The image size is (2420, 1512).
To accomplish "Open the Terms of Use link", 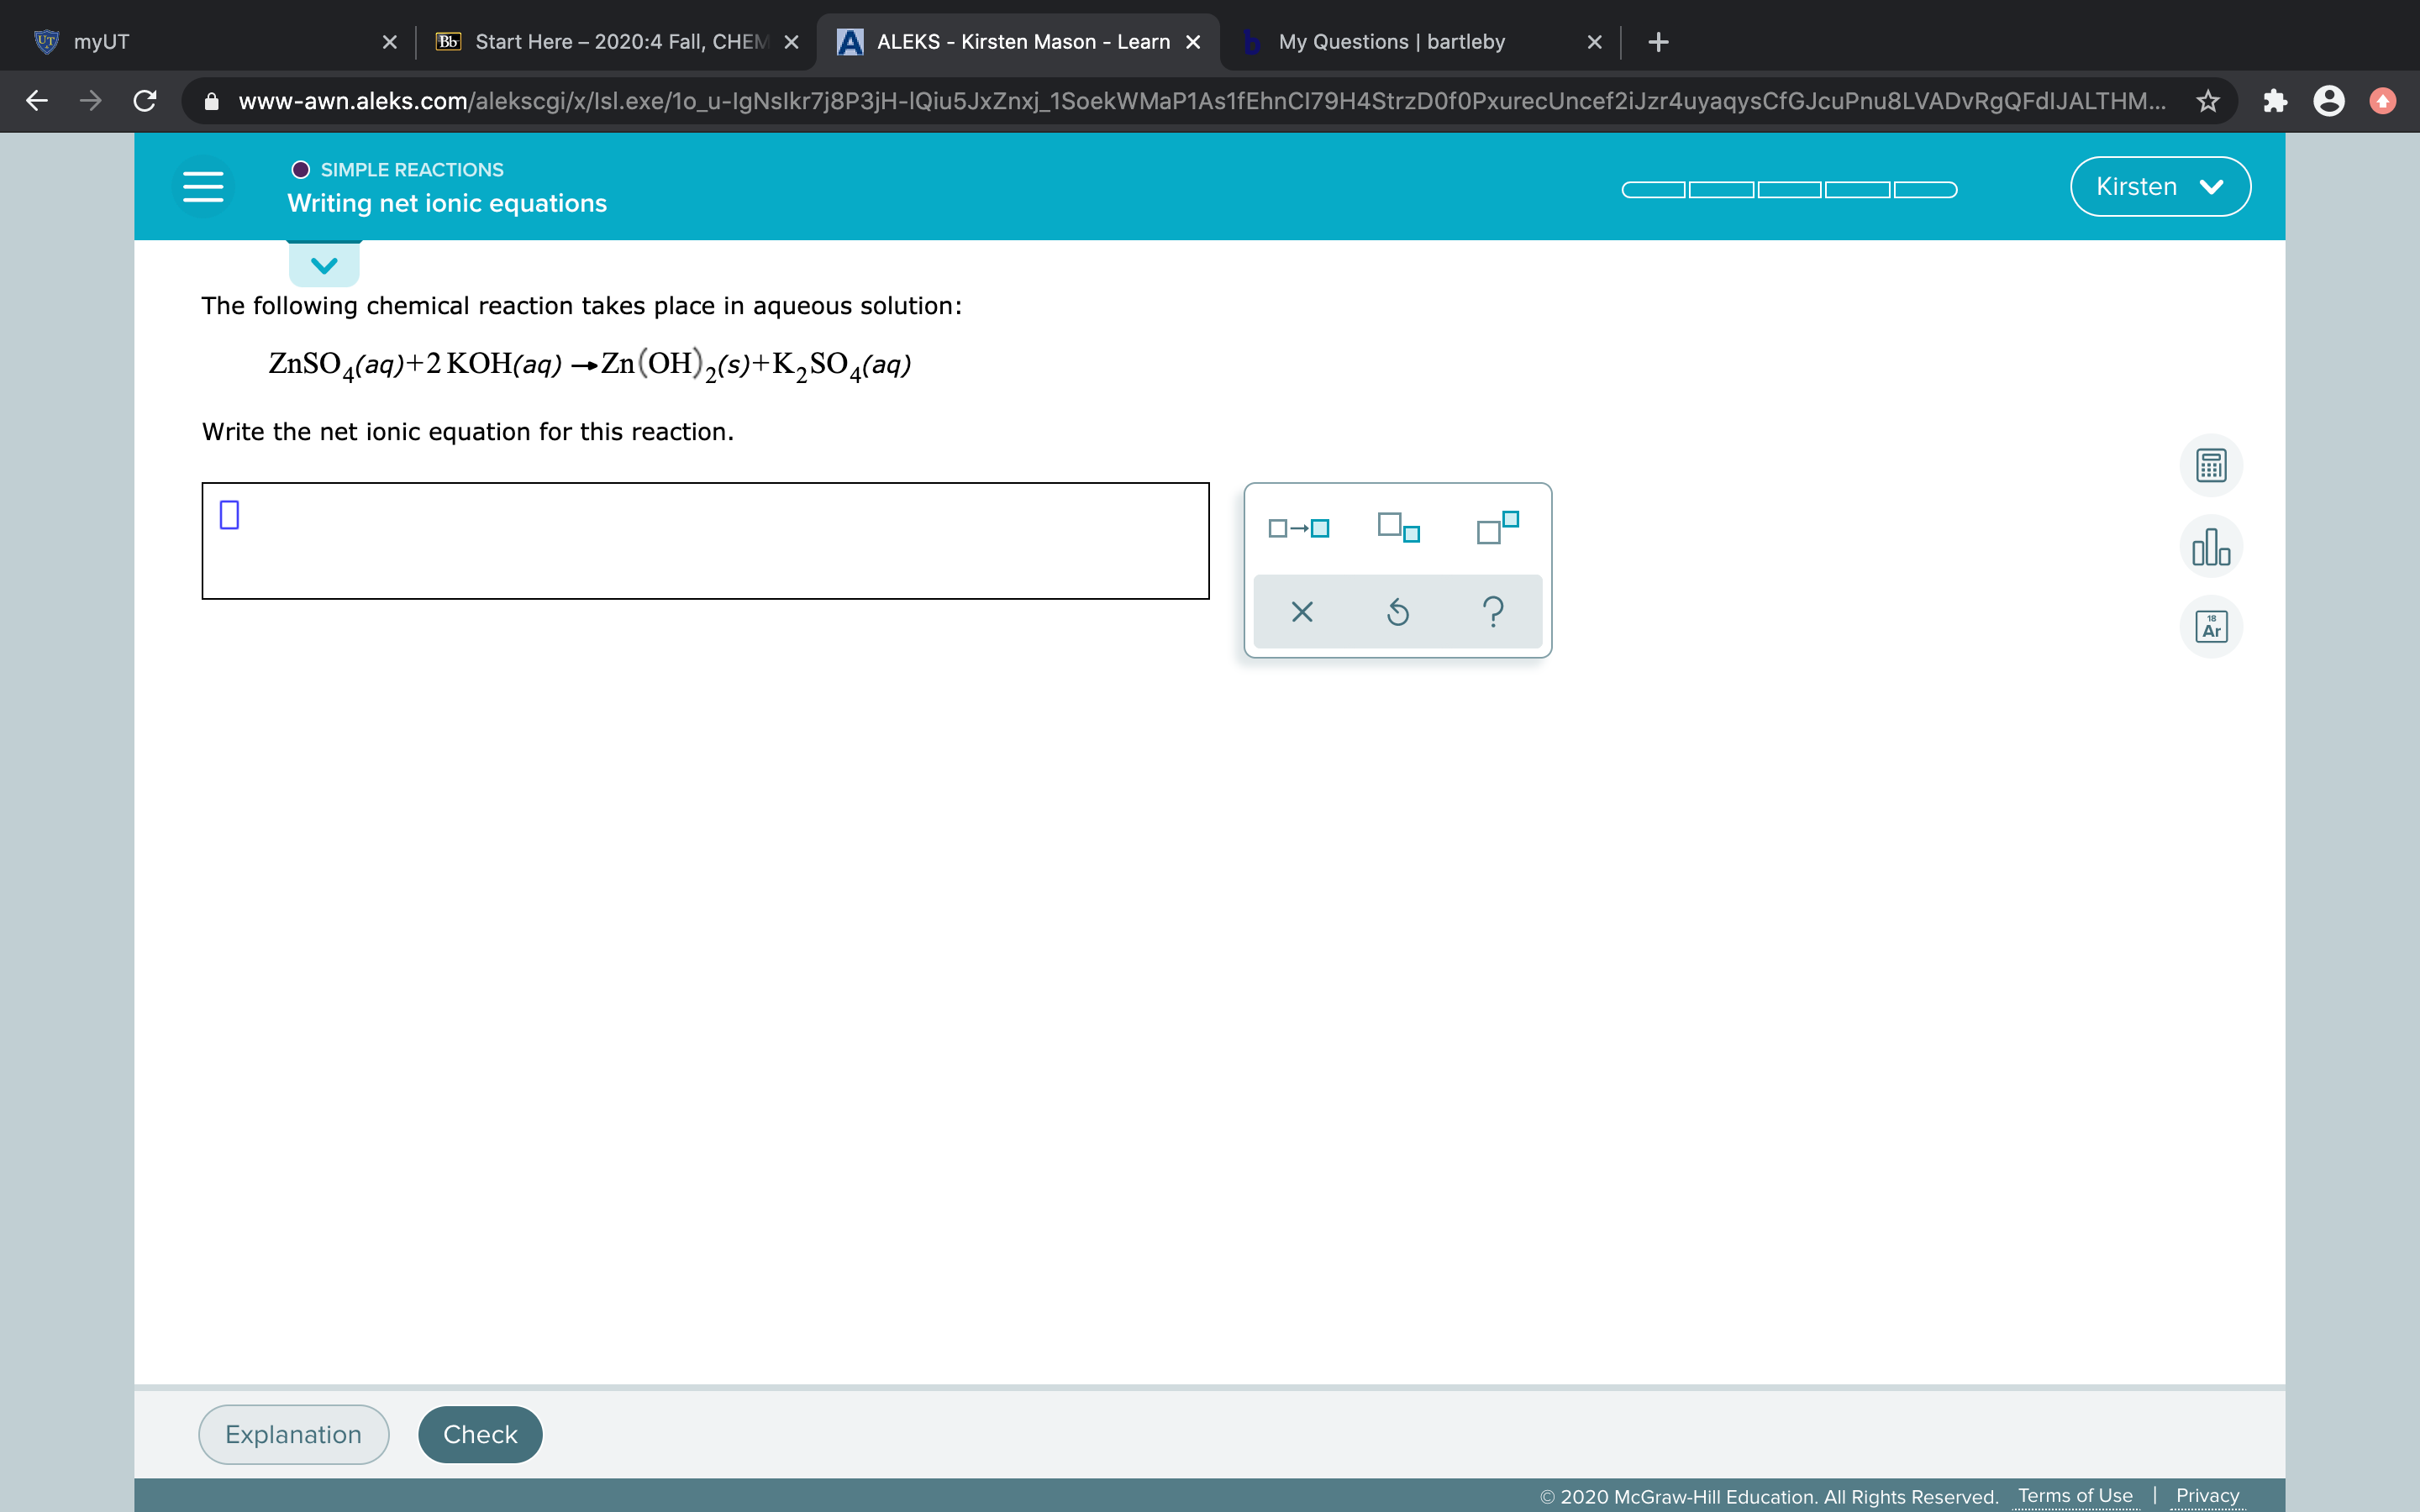I will pyautogui.click(x=2075, y=1495).
